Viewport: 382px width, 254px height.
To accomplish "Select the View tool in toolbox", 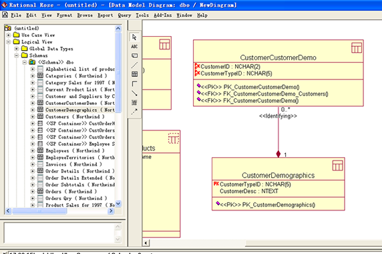I will pos(134,102).
